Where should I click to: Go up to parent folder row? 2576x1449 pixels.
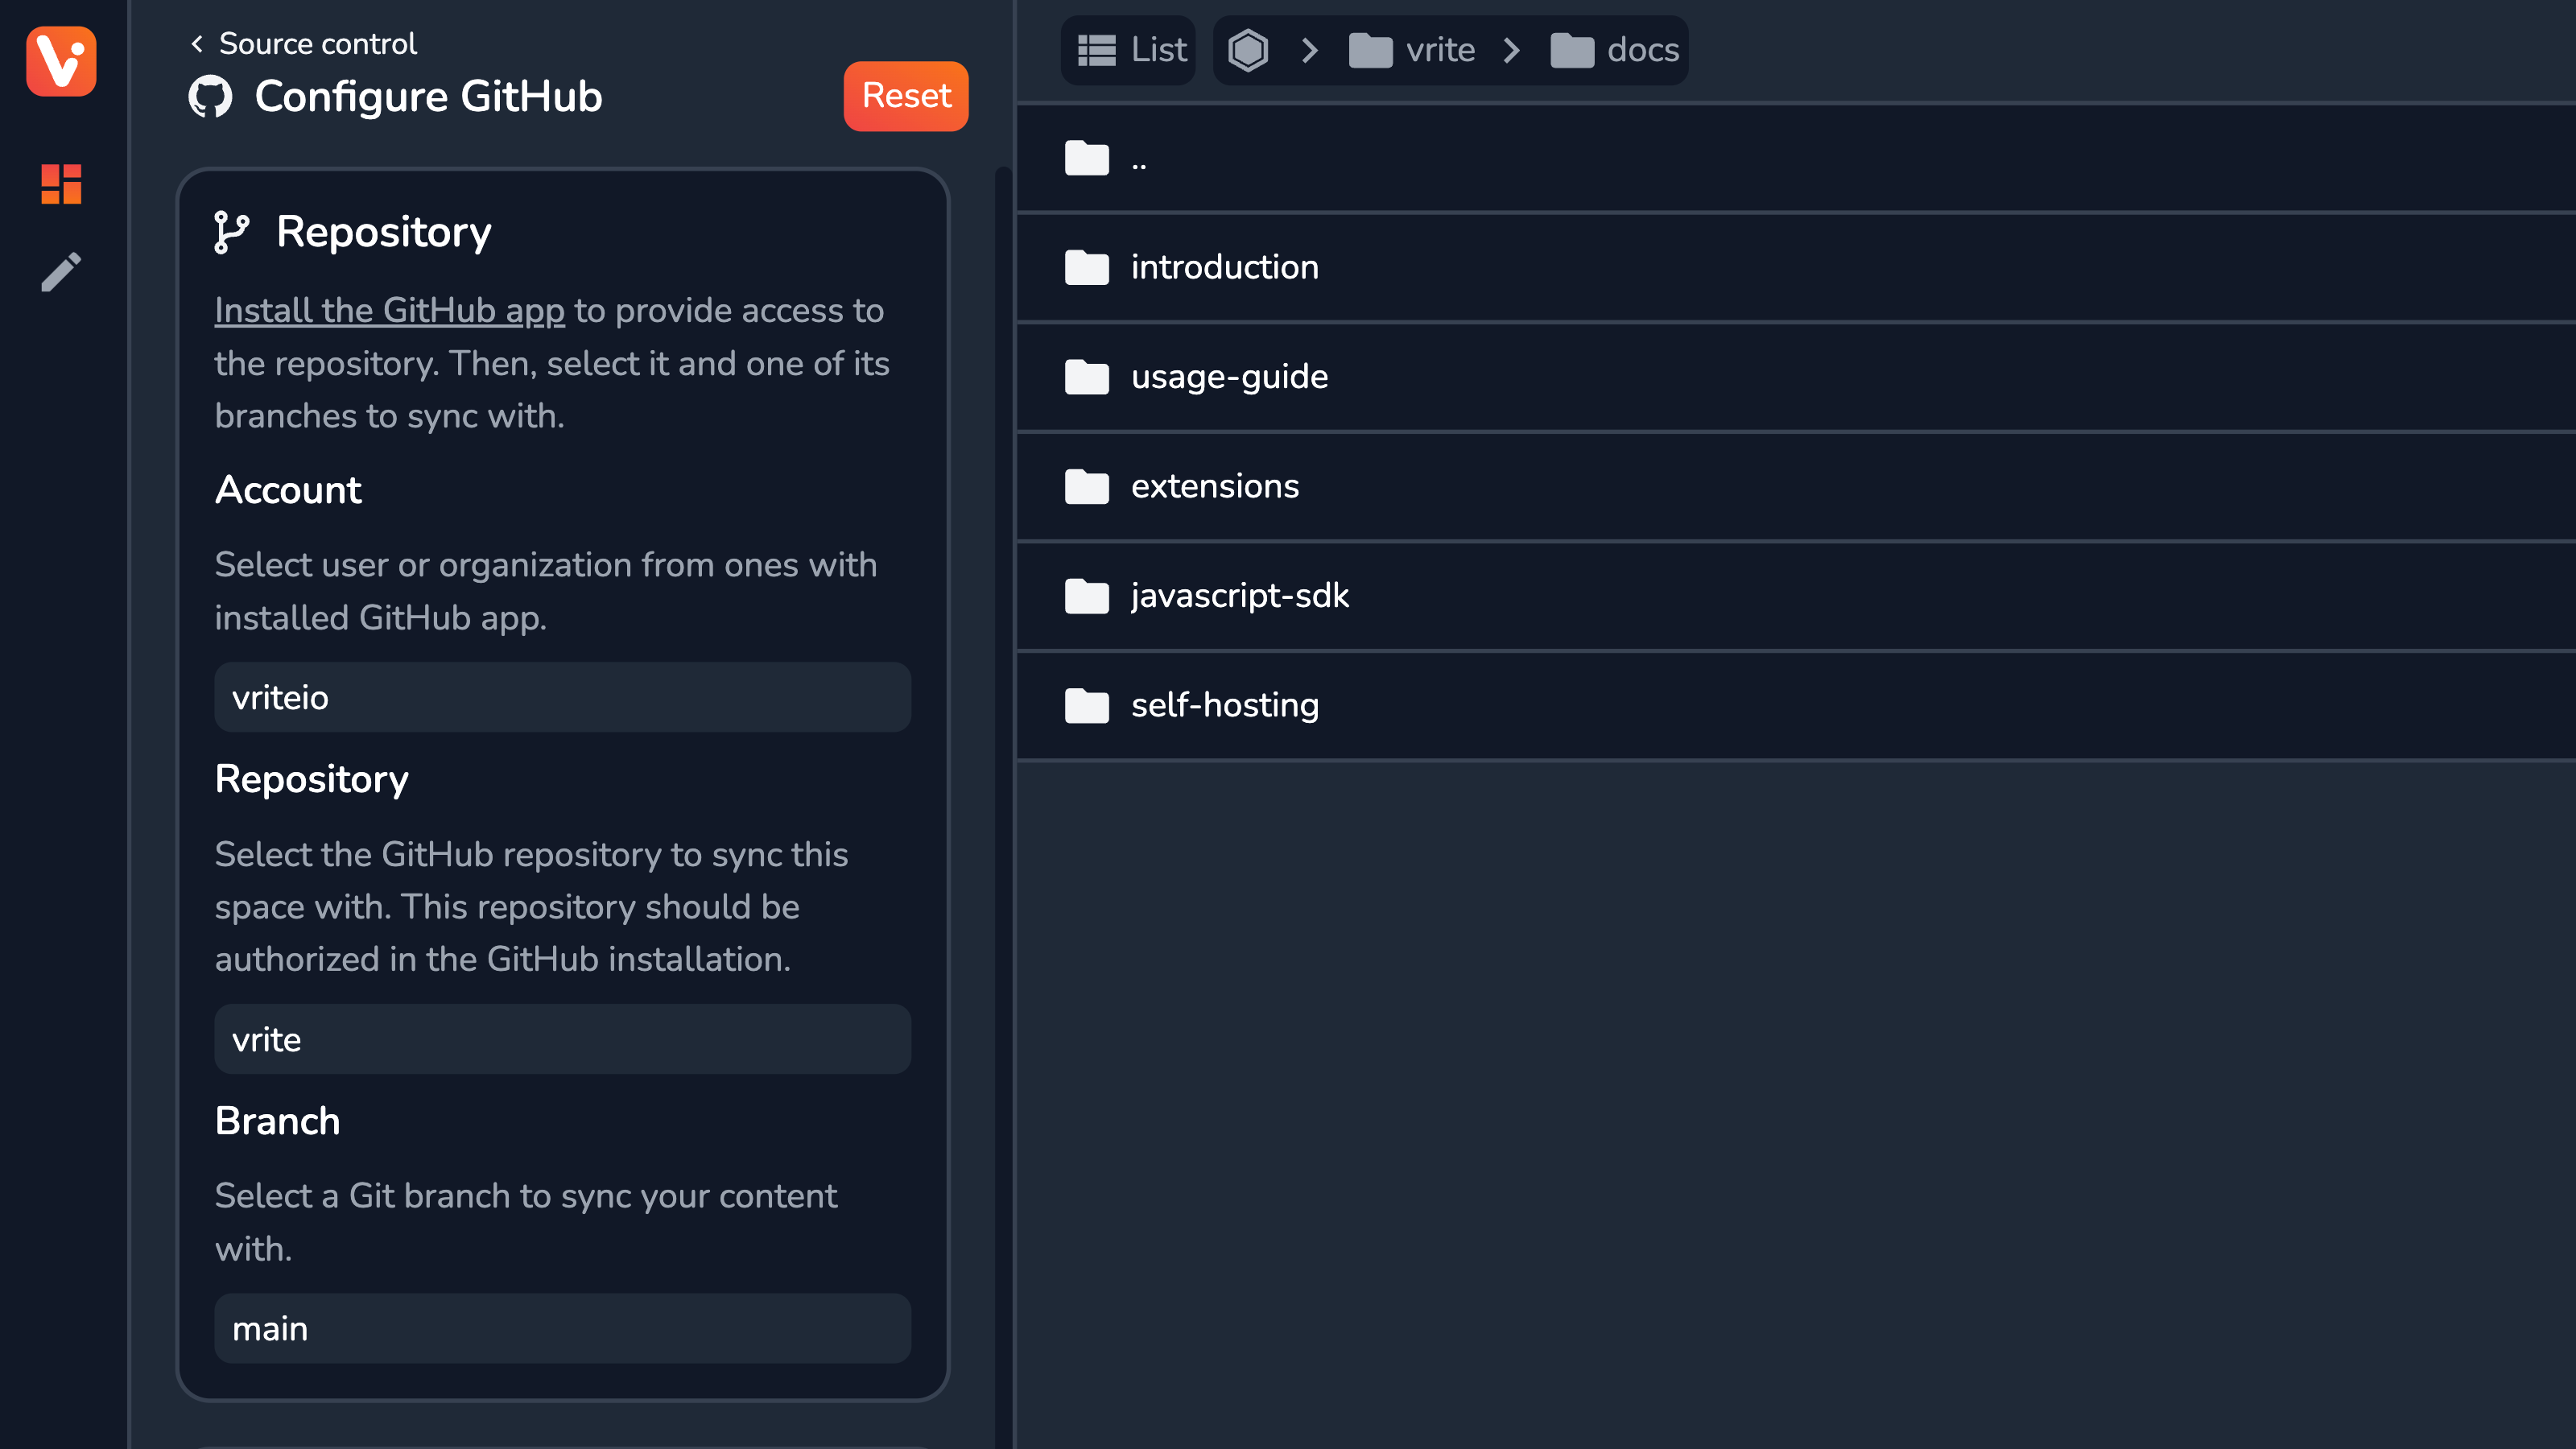[1796, 158]
